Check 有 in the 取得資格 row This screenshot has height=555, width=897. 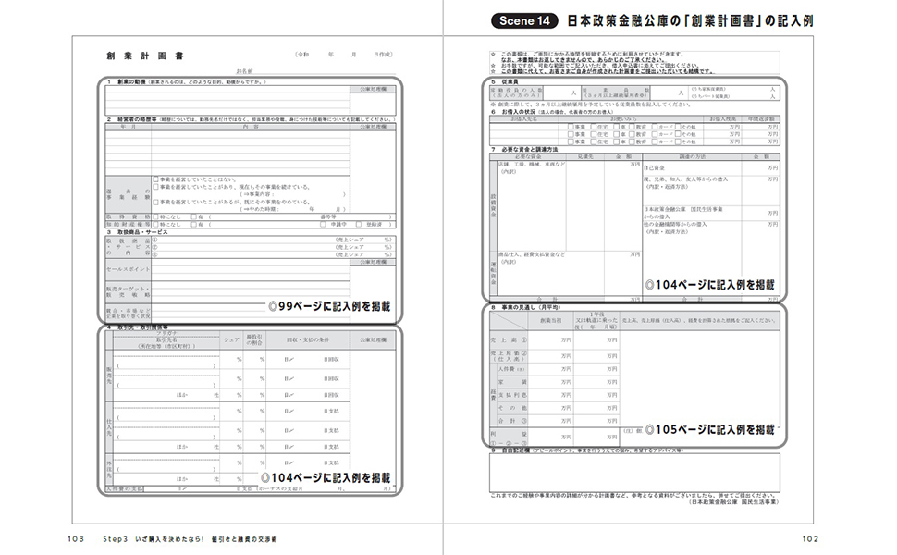193,216
